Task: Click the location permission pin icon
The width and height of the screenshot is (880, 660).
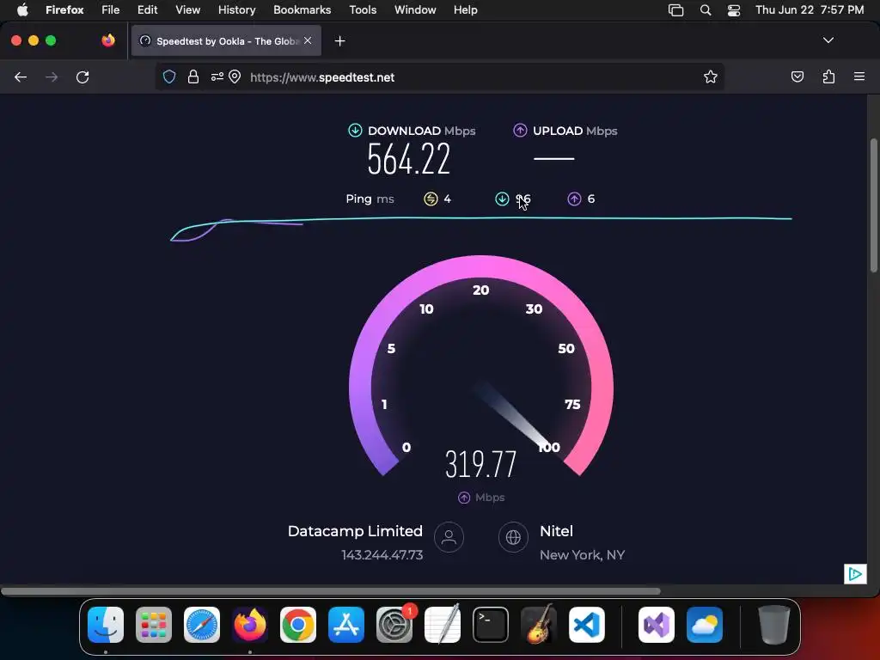Action: tap(235, 76)
